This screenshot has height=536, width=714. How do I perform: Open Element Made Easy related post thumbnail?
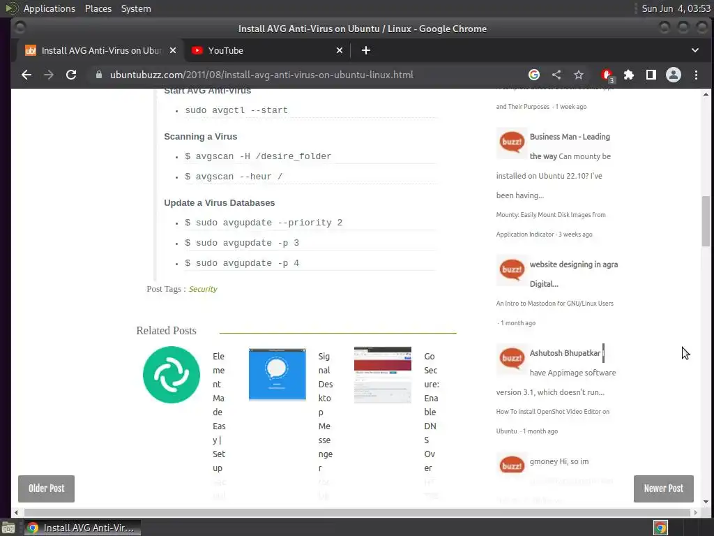point(172,375)
